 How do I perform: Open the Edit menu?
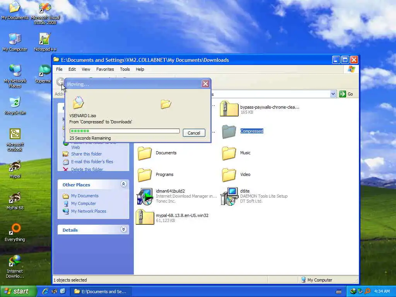coord(72,69)
